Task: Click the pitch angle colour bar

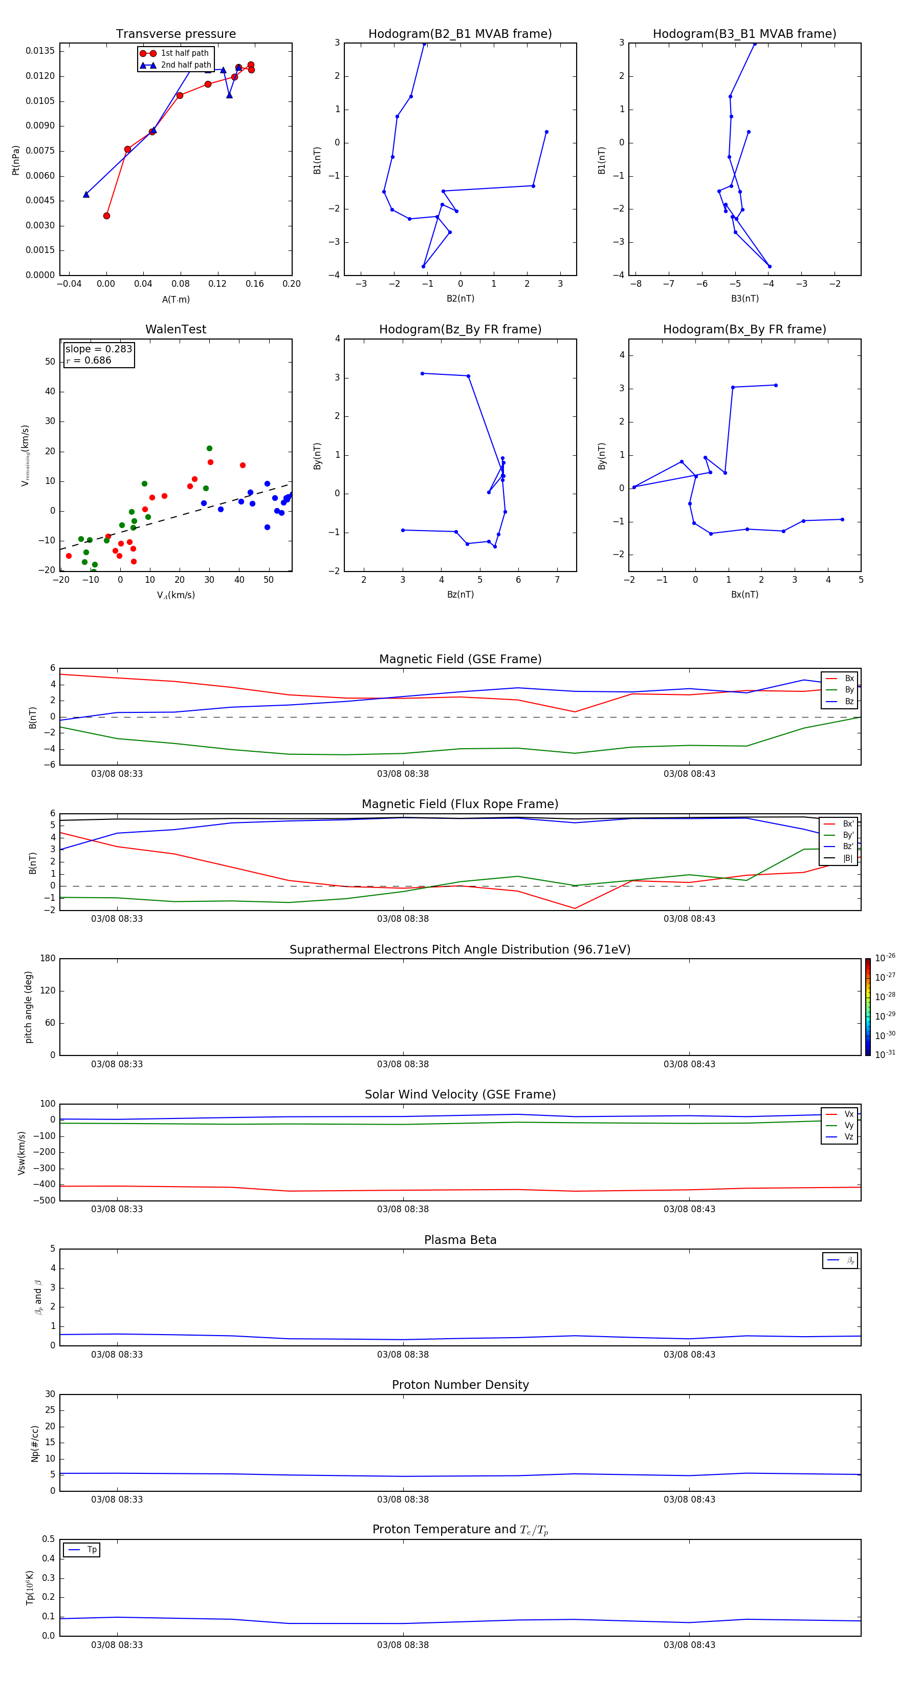Action: coord(868,1007)
